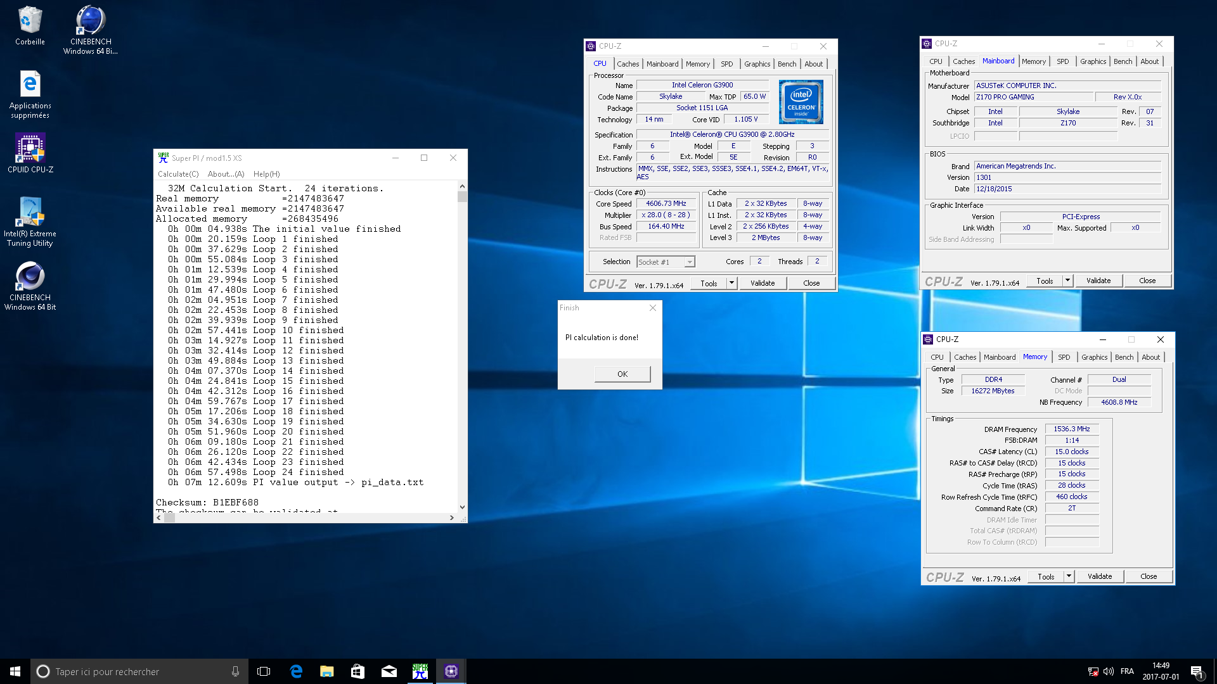Screen dimensions: 1217x684
Task: Expand Tools dropdown arrow in CPU-Z CPU window
Action: pyautogui.click(x=731, y=283)
